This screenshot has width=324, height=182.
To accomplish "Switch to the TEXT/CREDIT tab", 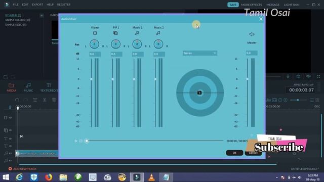I will (x=49, y=87).
